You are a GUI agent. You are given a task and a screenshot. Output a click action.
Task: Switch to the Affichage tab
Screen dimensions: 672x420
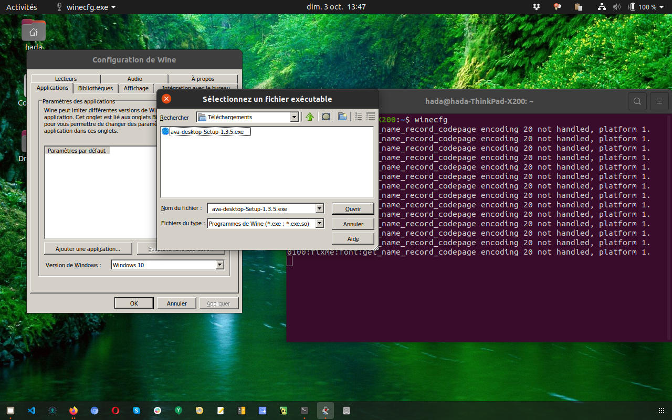136,88
